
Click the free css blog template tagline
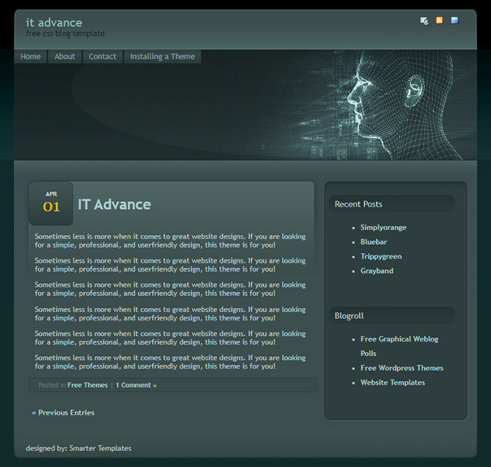point(65,34)
